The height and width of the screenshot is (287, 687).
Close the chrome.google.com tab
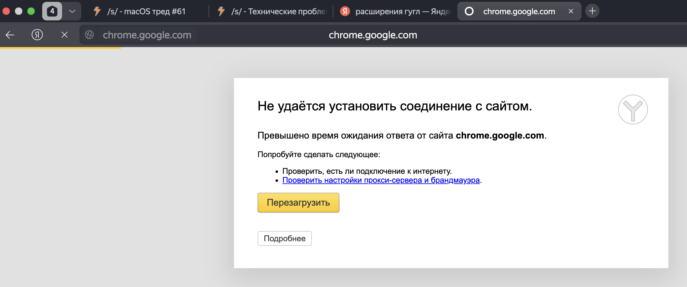571,11
